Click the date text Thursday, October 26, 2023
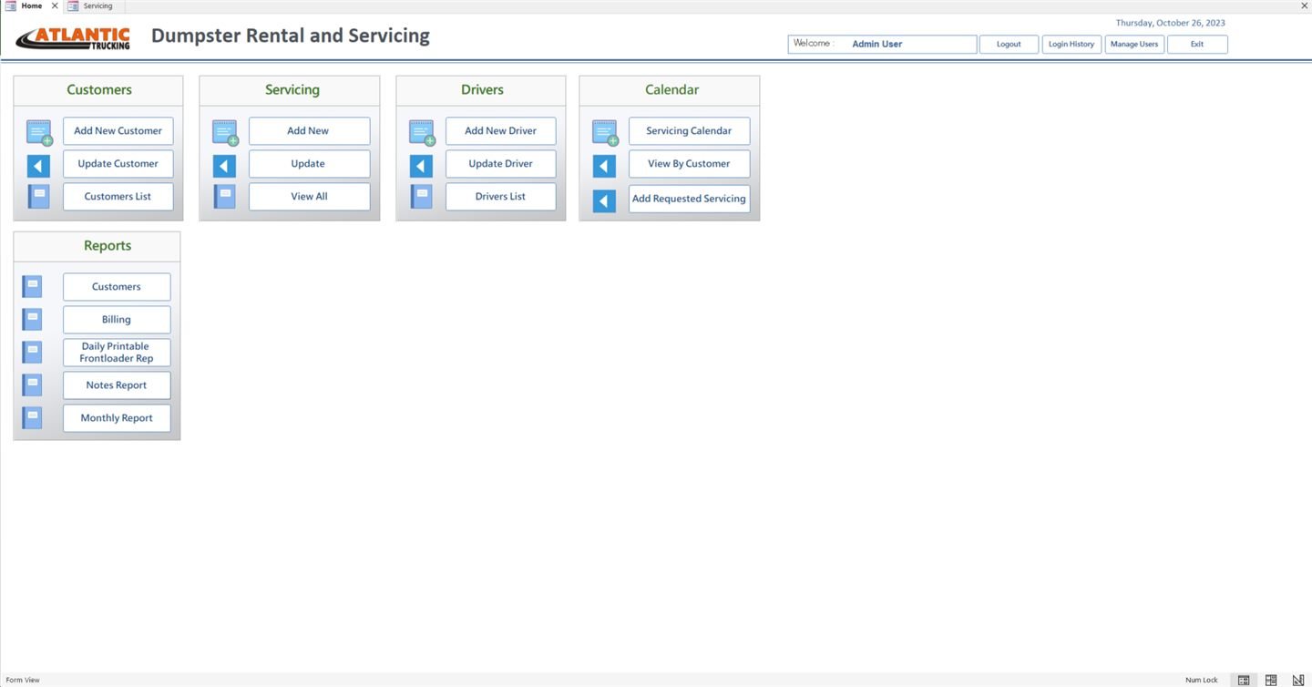This screenshot has width=1312, height=687. point(1170,23)
